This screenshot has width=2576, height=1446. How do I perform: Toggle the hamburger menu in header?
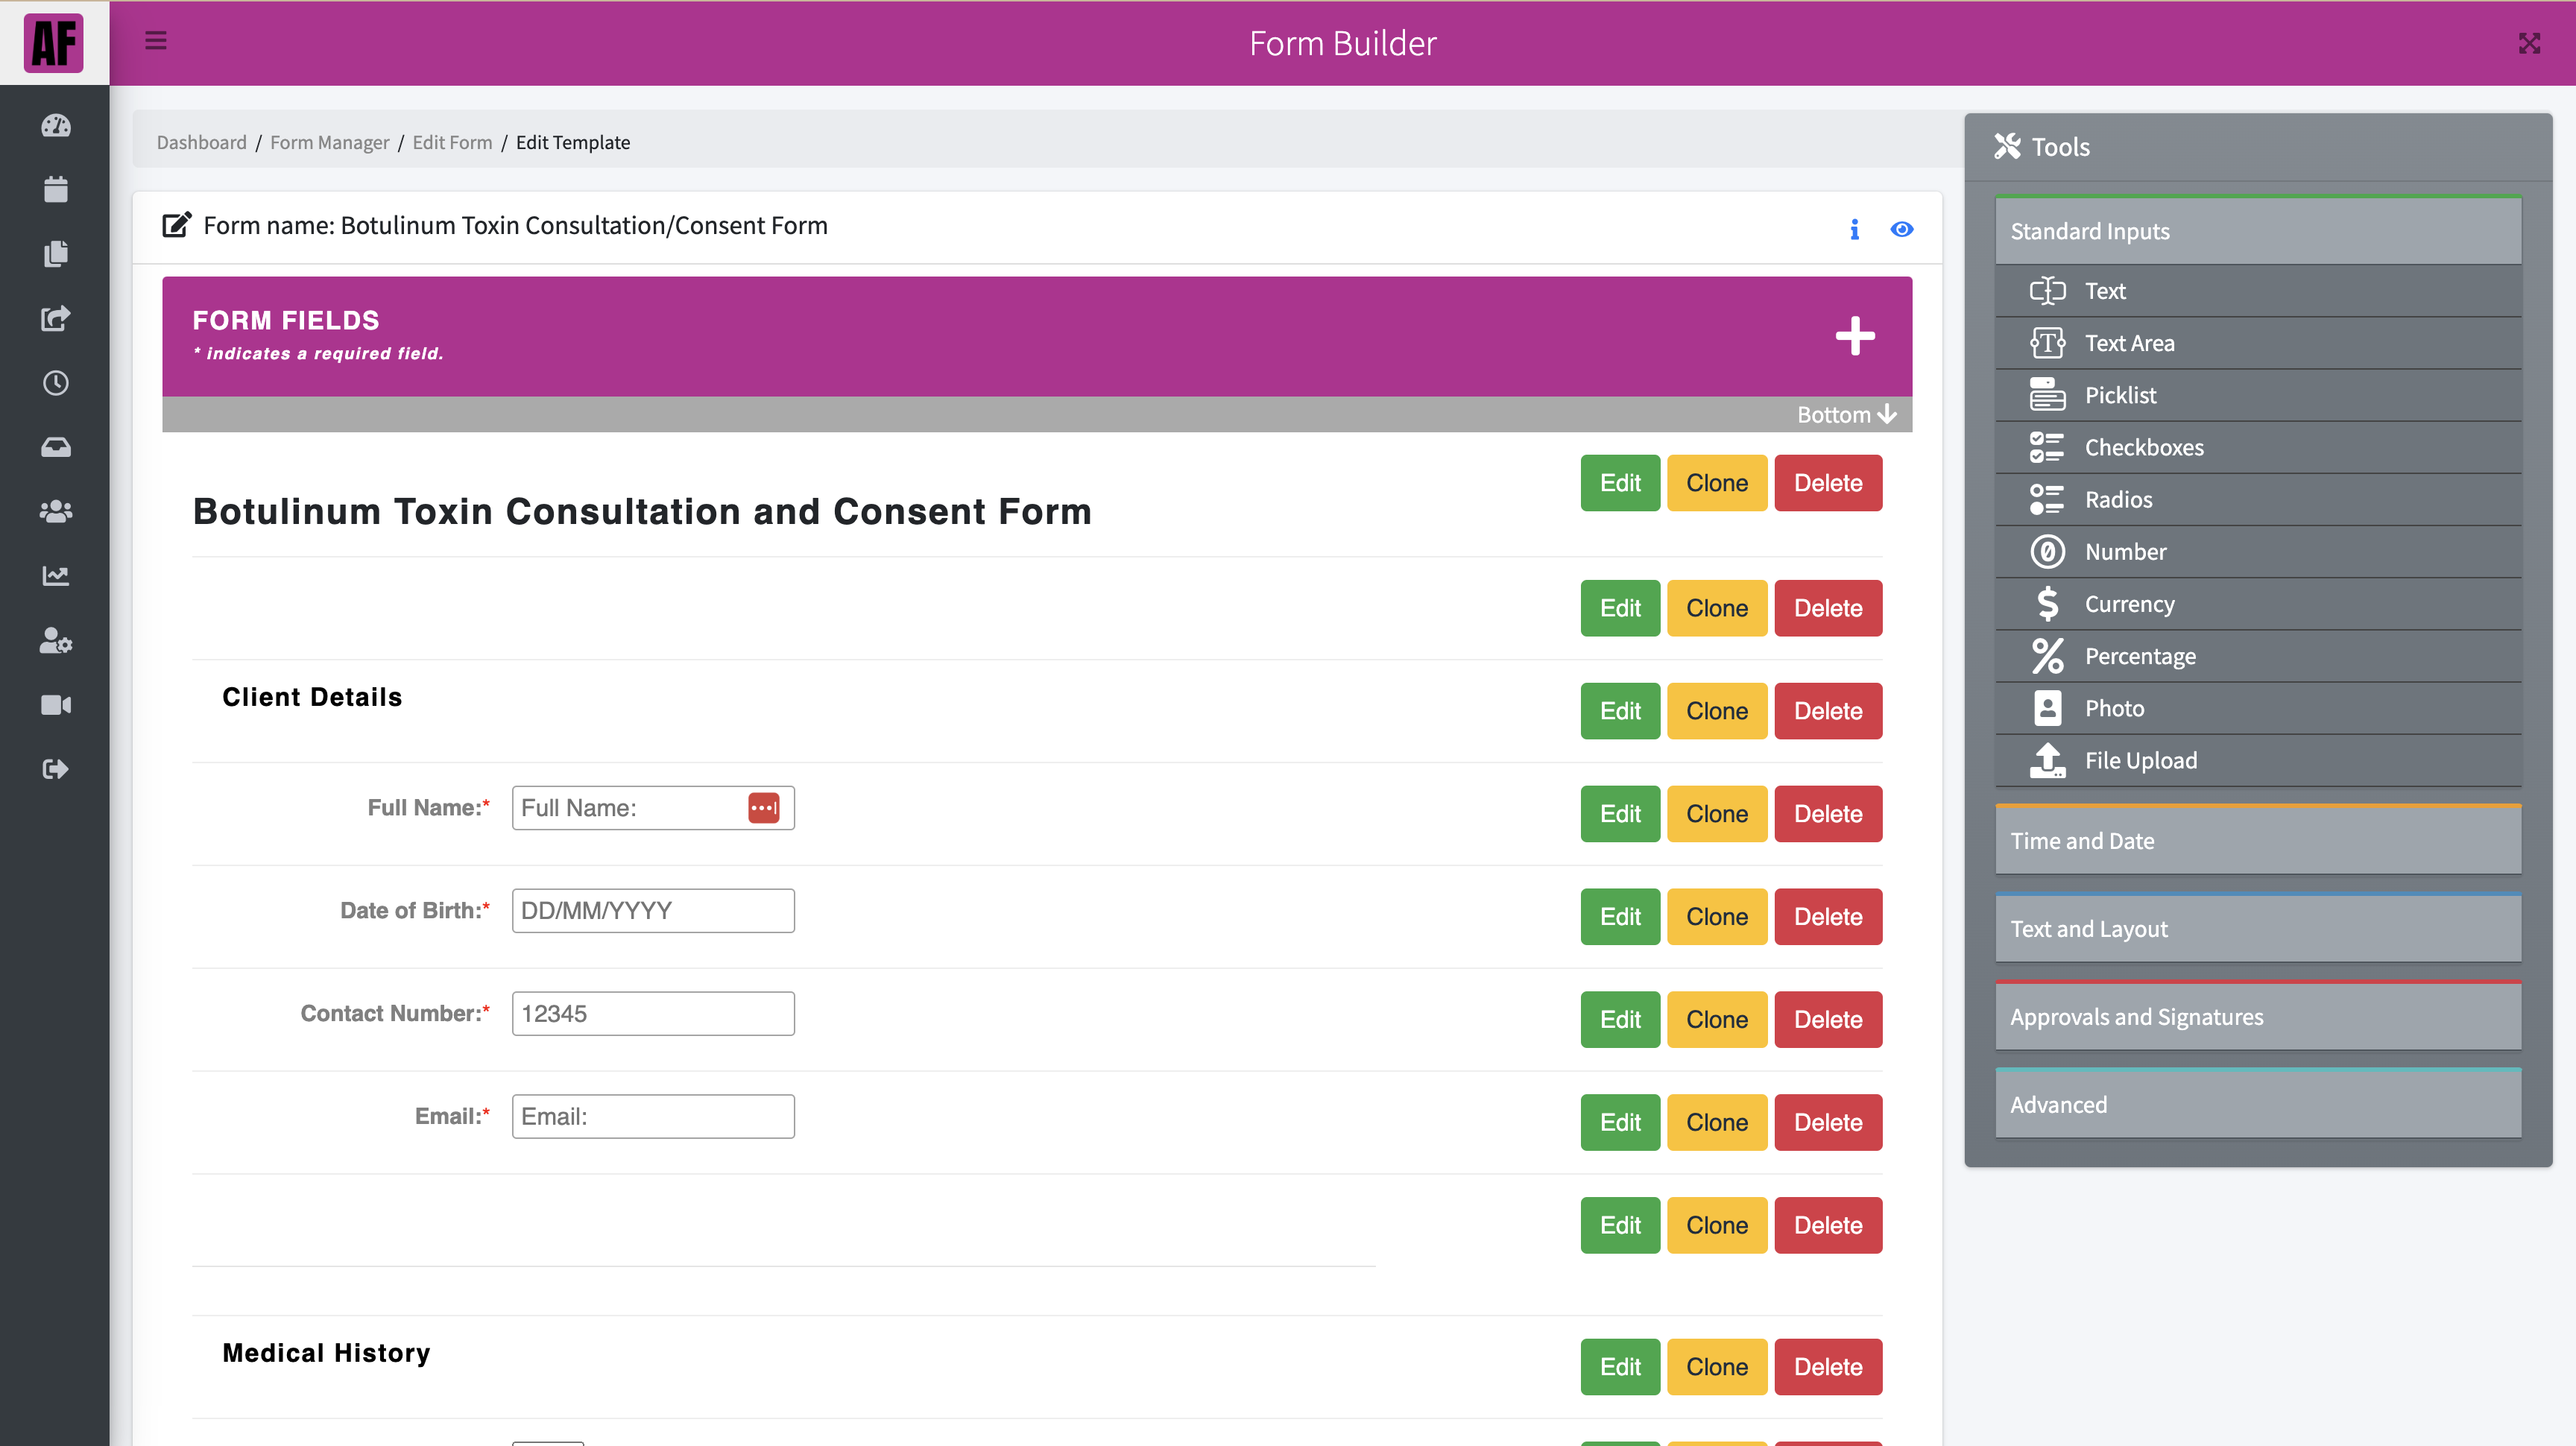(155, 41)
